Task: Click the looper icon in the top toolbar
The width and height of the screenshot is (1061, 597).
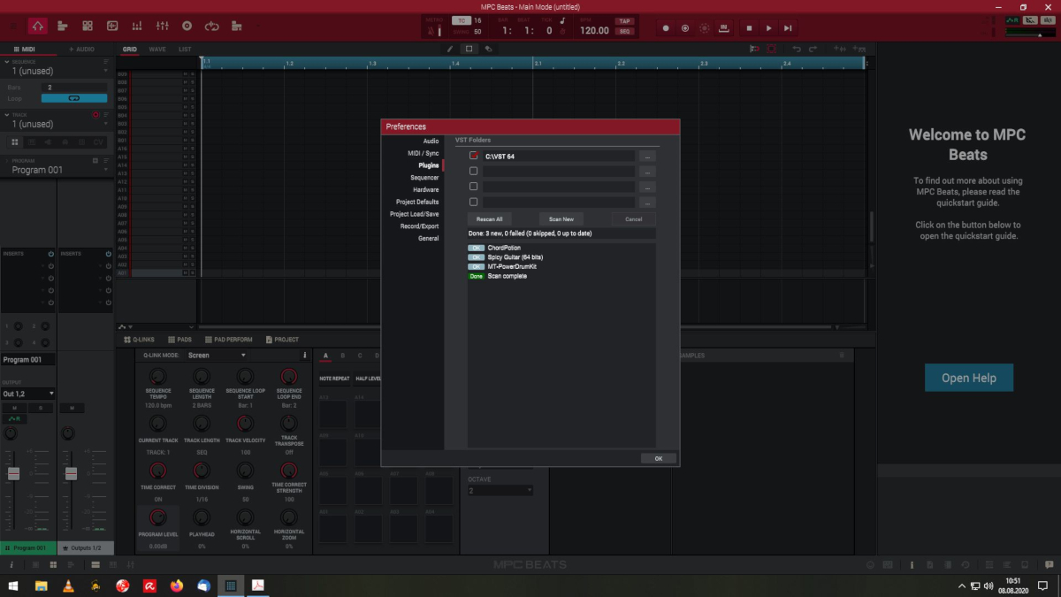Action: 211,27
